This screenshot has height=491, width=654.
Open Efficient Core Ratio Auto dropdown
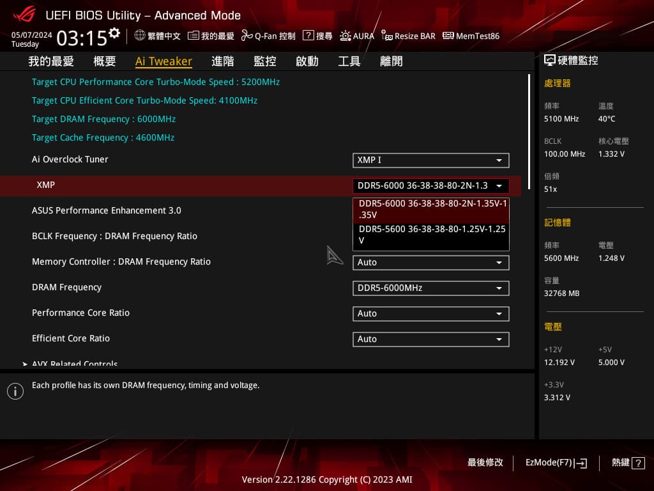431,339
